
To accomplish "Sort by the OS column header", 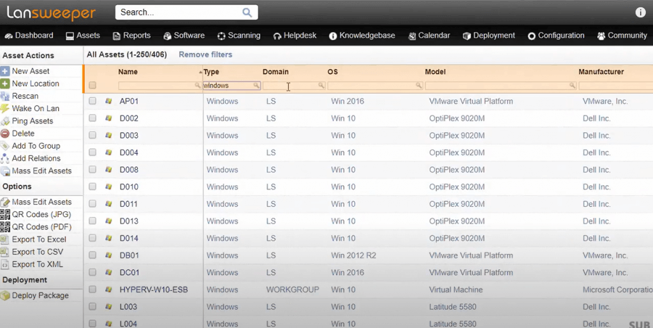I will click(x=332, y=71).
